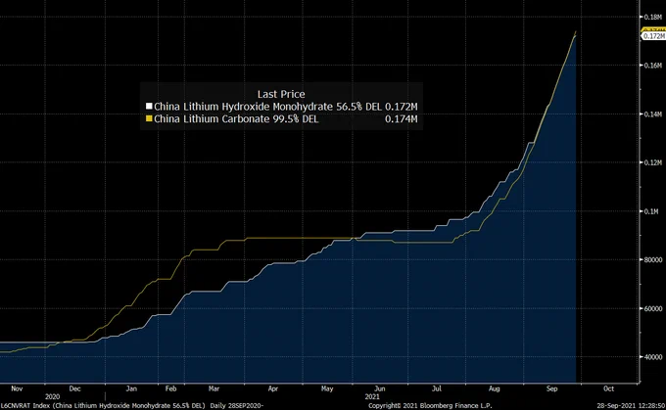This screenshot has height=410, width=666.
Task: Click the May month label on x-axis
Action: [327, 388]
